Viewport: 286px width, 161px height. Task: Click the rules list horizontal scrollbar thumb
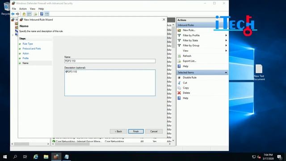(72, 144)
